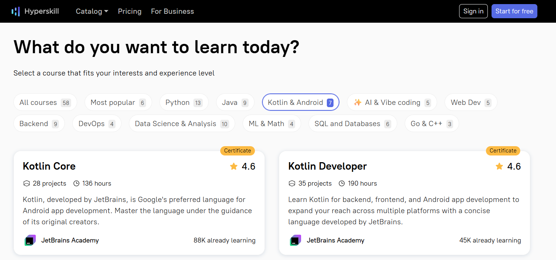Screen dimensions: 556x260
Task: Click the 88K already learning text
Action: (225, 240)
